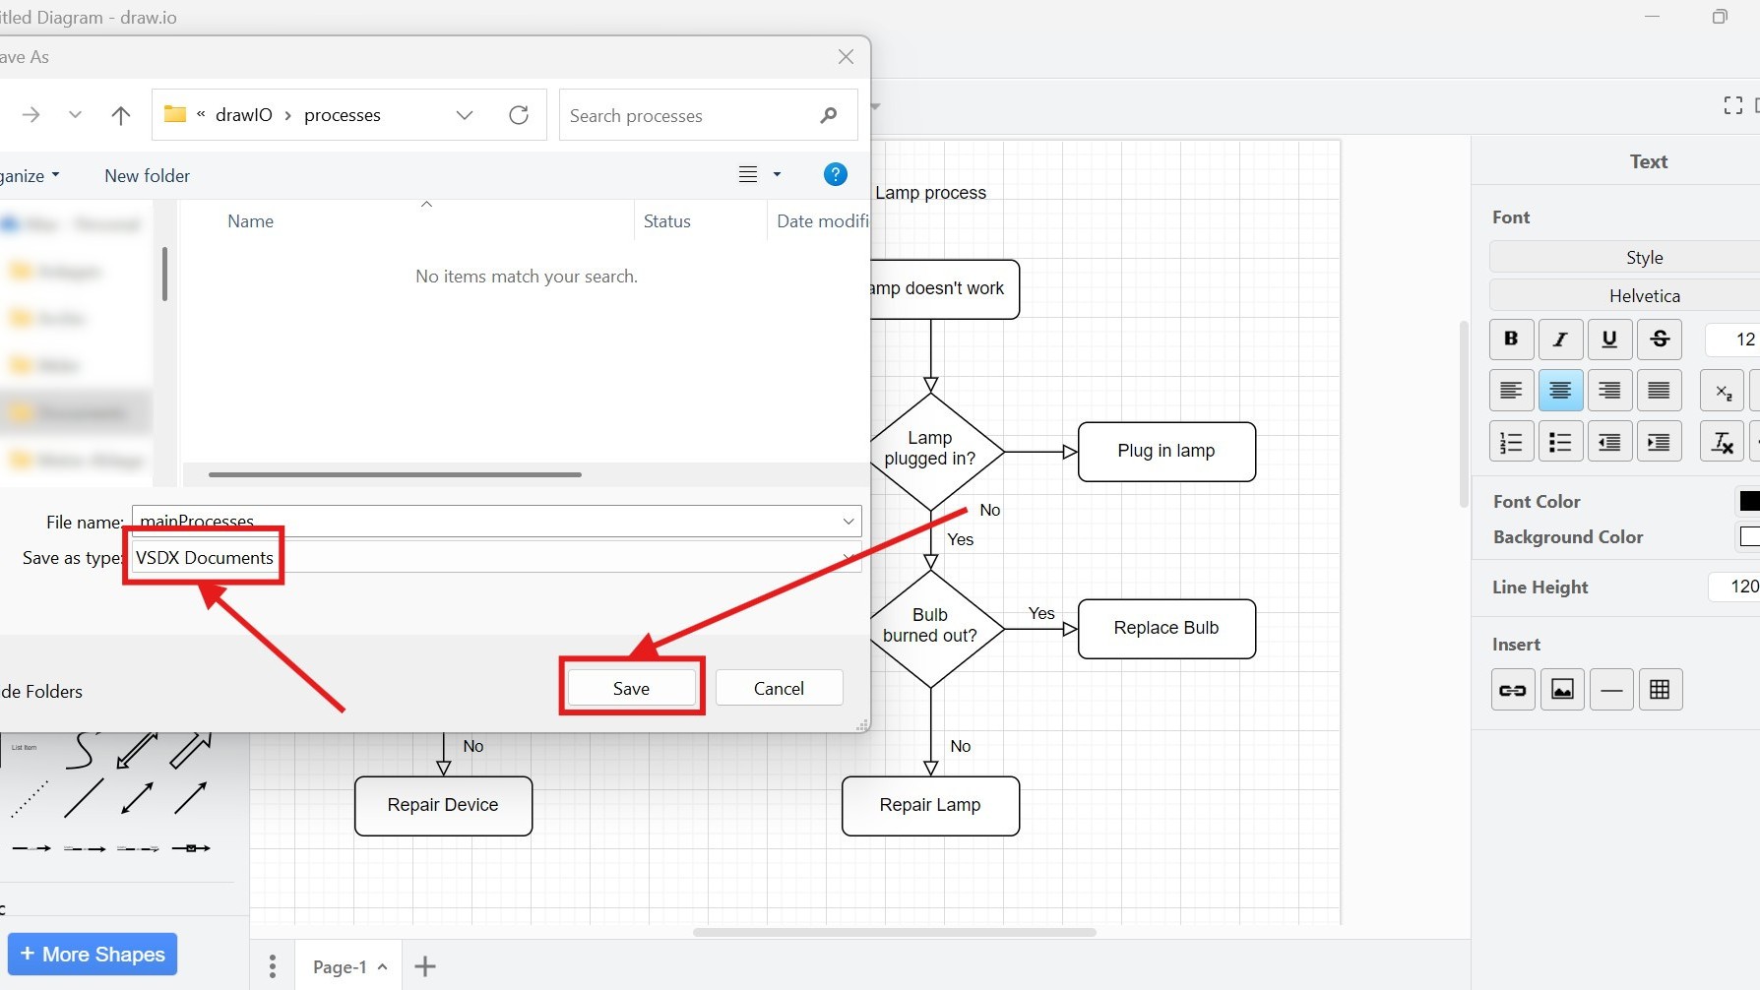Add a new page with the plus button
Image resolution: width=1760 pixels, height=990 pixels.
click(x=424, y=965)
